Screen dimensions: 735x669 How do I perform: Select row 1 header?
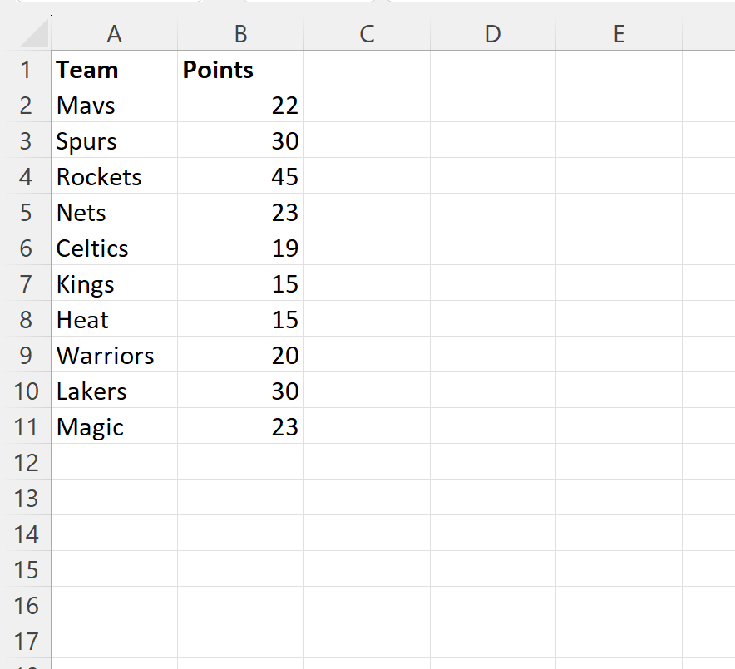coord(26,70)
